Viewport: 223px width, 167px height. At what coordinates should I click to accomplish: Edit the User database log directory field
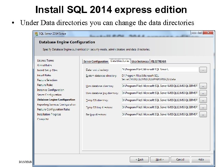click(x=160, y=93)
